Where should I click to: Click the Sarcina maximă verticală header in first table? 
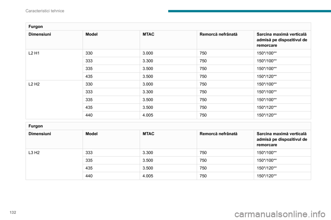click(282, 40)
